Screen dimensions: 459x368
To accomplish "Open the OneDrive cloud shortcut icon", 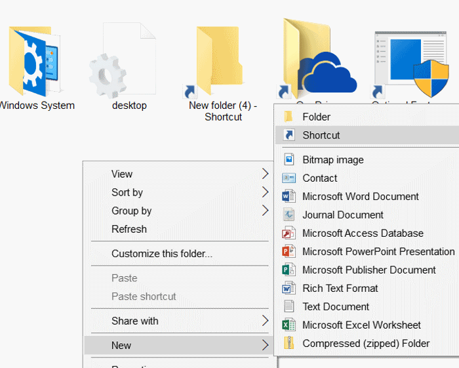I will tap(318, 59).
